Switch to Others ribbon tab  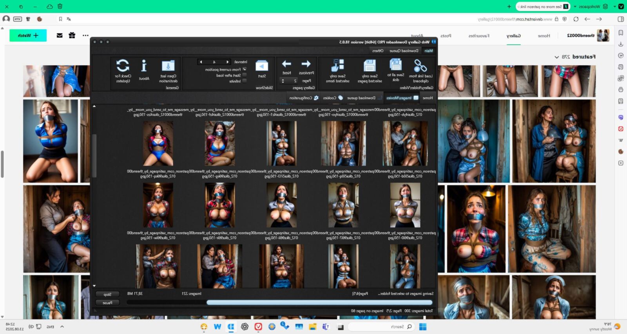tap(378, 50)
